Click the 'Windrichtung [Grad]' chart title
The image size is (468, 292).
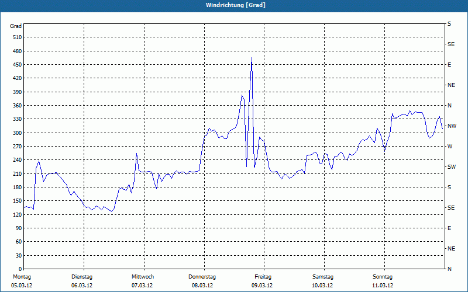[x=236, y=5]
